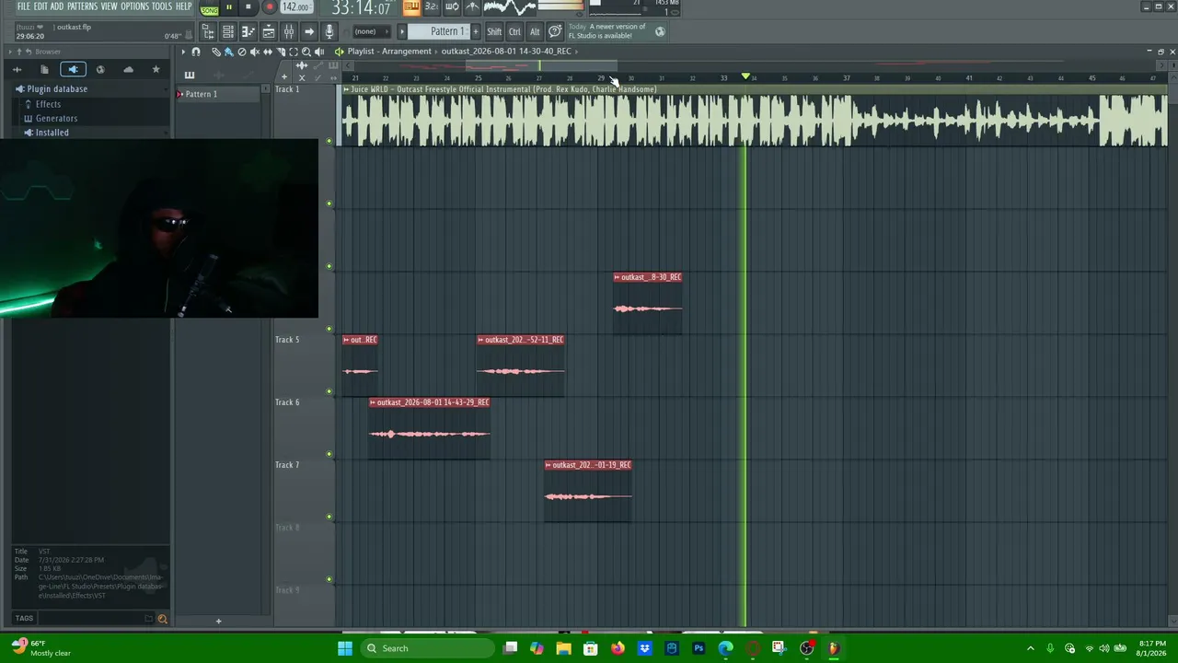Select the outkast_2026-08-01 14-43-29_REC clip
The width and height of the screenshot is (1178, 663).
(430, 428)
